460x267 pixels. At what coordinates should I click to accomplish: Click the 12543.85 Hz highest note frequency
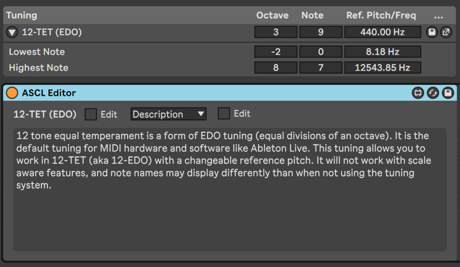pyautogui.click(x=383, y=68)
